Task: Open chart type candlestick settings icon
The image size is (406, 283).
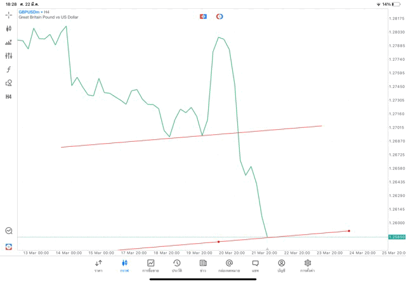Action: tap(9, 28)
